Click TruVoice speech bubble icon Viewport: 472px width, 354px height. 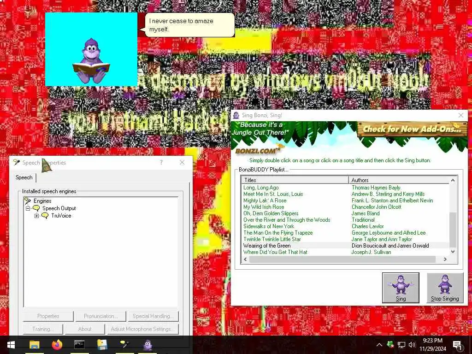45,216
